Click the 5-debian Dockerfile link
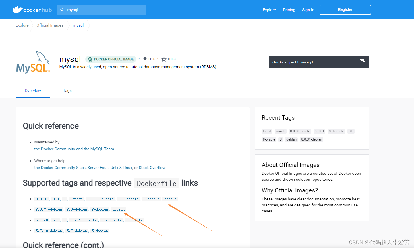Viewport: 414px width, 248px height. 100,231
